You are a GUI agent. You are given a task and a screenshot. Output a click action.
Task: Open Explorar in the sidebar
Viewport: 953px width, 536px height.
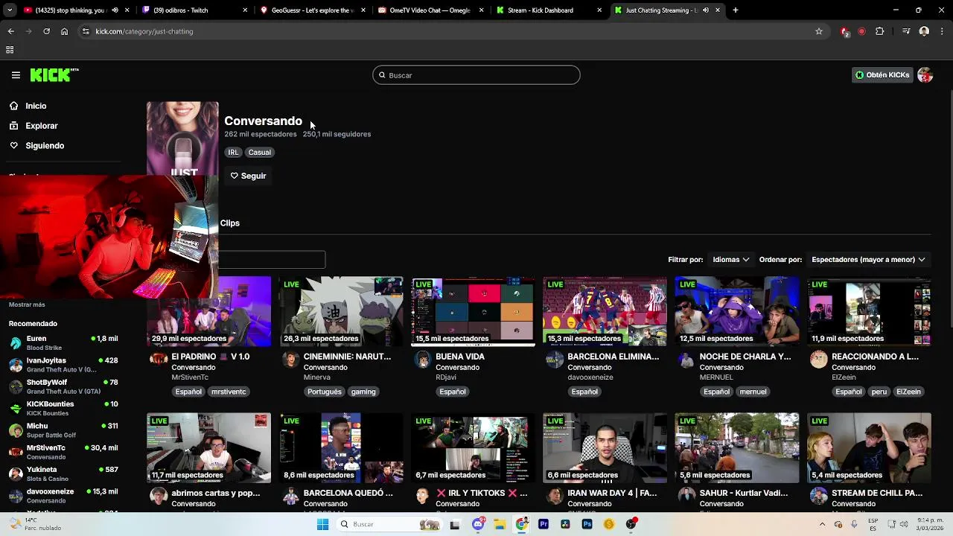pos(41,126)
